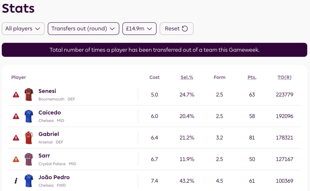Image resolution: width=310 pixels, height=191 pixels.
Task: Open the João Pedro player name
Action: tap(54, 177)
